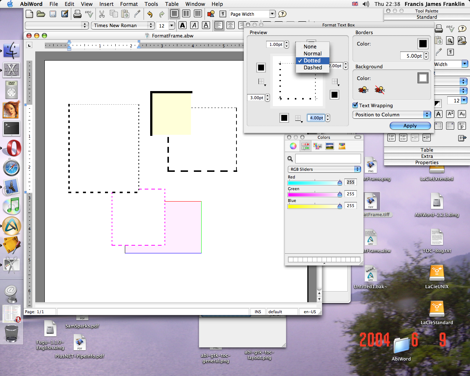
Task: Toggle Italic formatting
Action: click(x=194, y=25)
